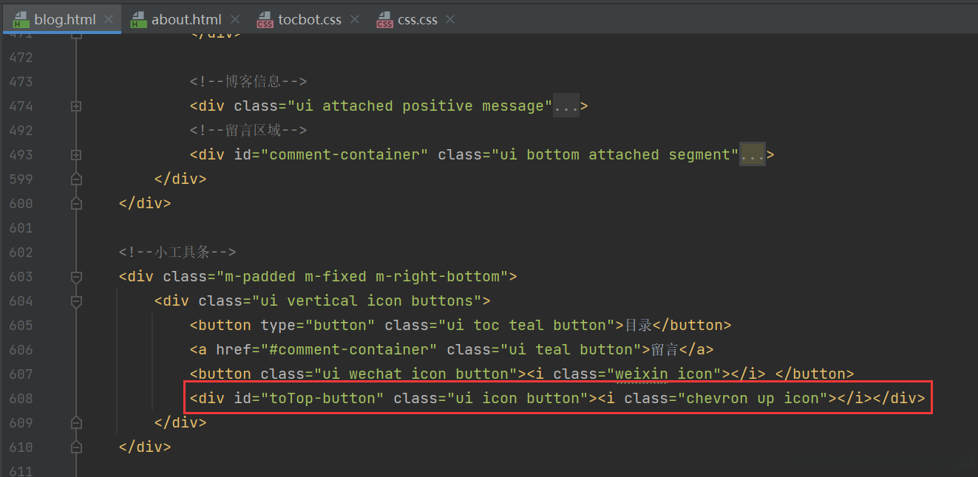Click folded ellipsis after bottom attached segment
Viewport: 978px width, 477px height.
tap(753, 155)
